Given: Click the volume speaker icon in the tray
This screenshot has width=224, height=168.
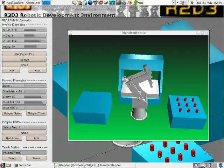Looking at the screenshot, I should 192,2.
